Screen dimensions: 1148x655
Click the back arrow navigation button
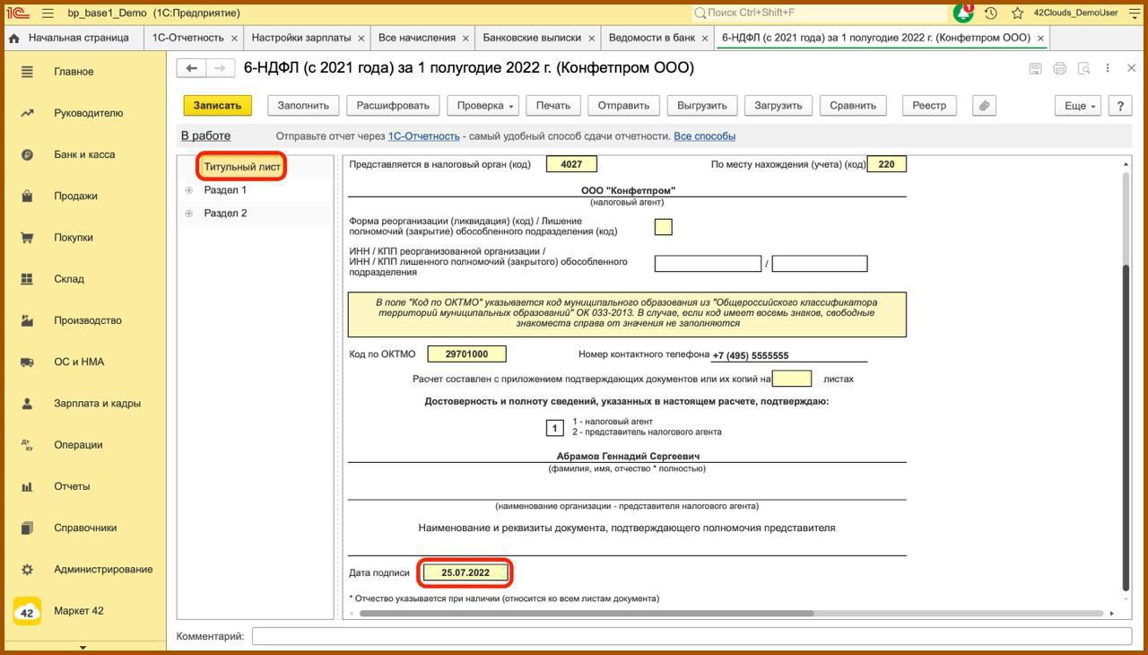(x=192, y=68)
